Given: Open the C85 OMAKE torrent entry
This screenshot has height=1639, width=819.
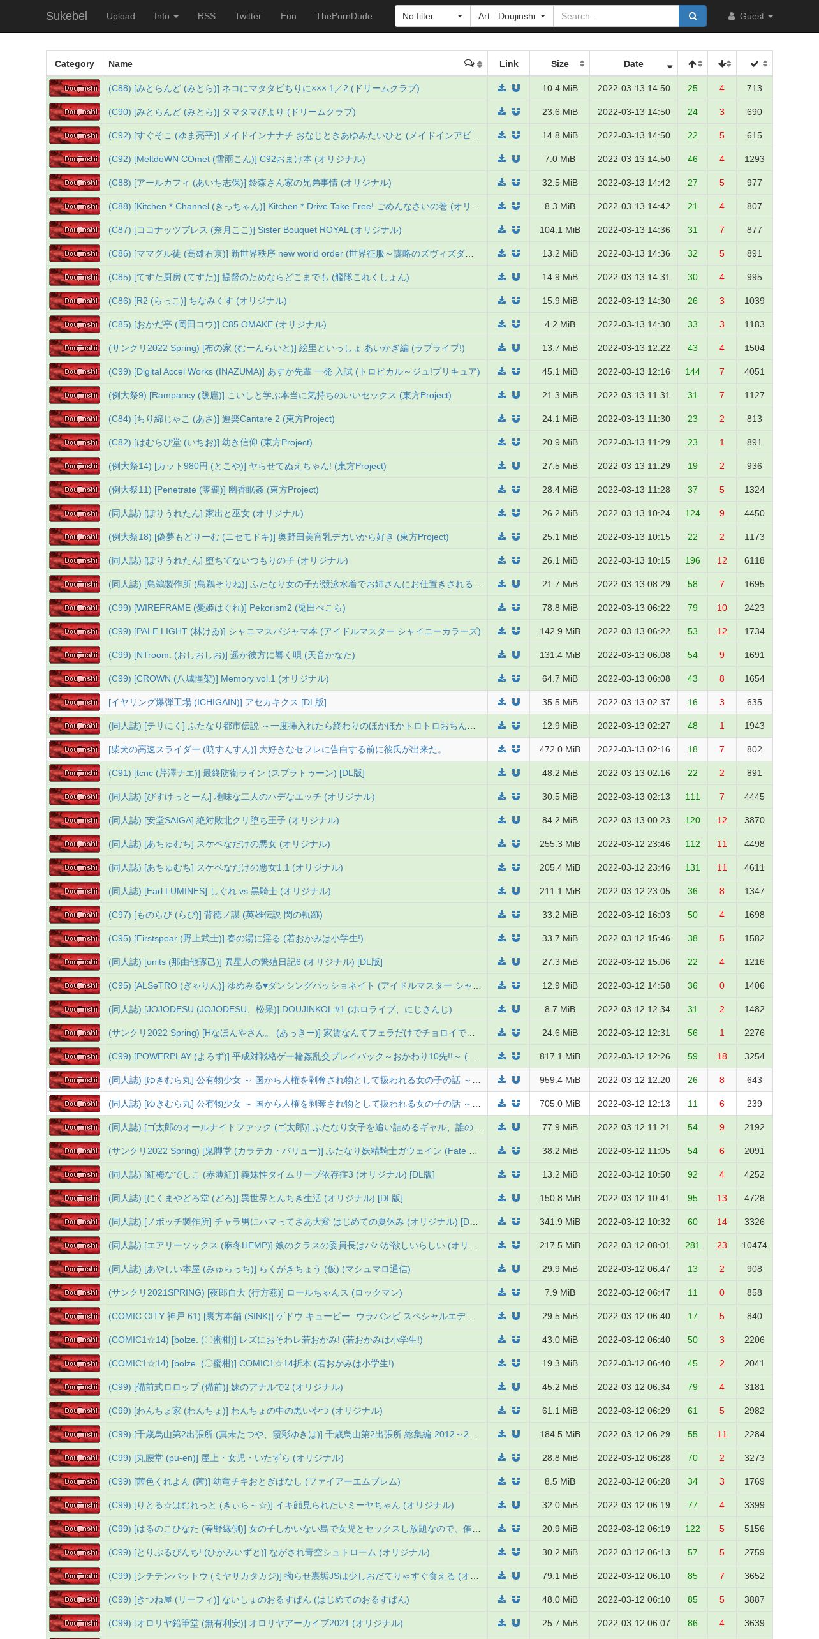Looking at the screenshot, I should (217, 324).
